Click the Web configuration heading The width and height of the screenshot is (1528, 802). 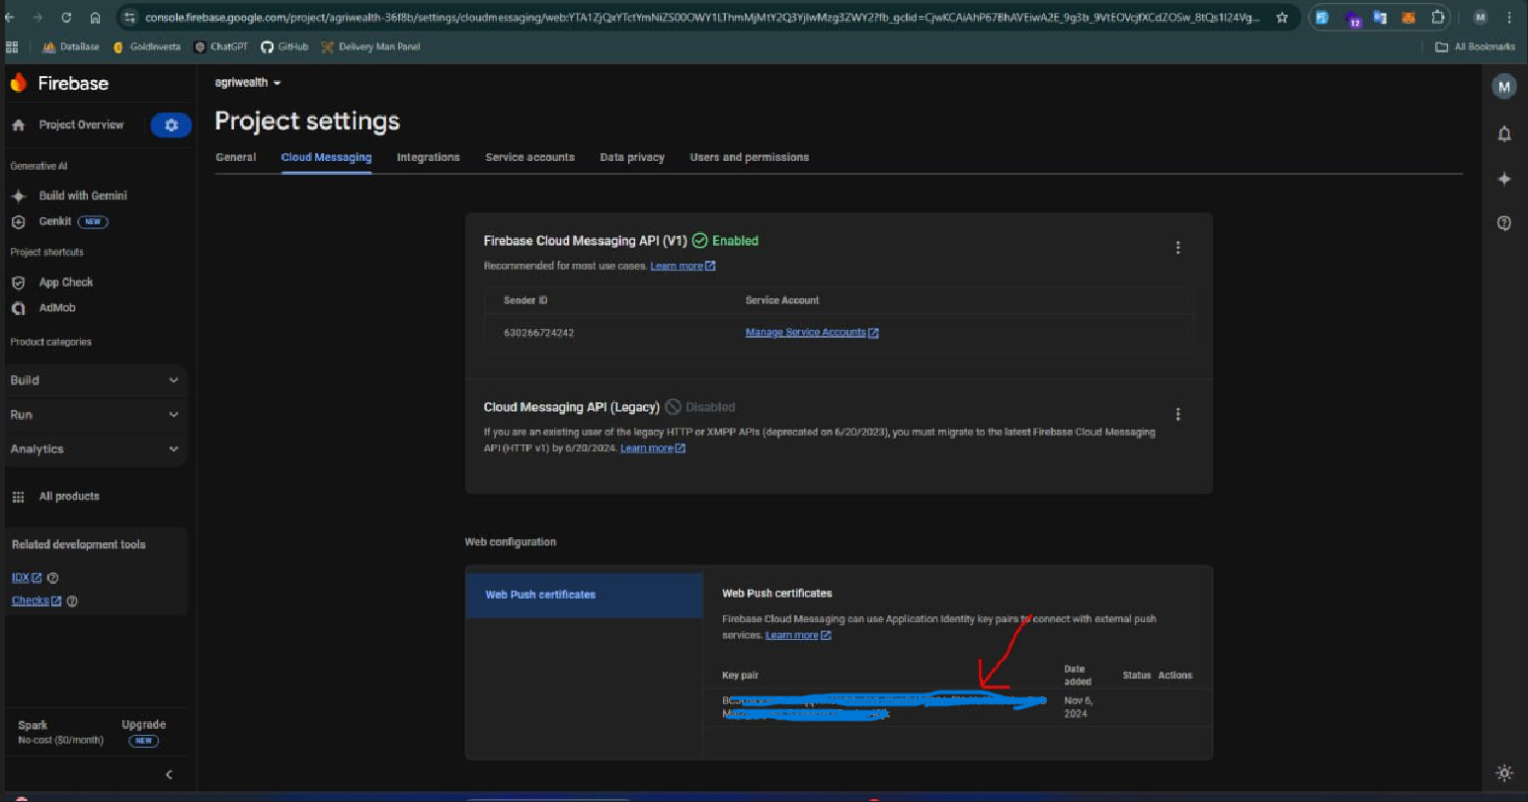pyautogui.click(x=511, y=542)
